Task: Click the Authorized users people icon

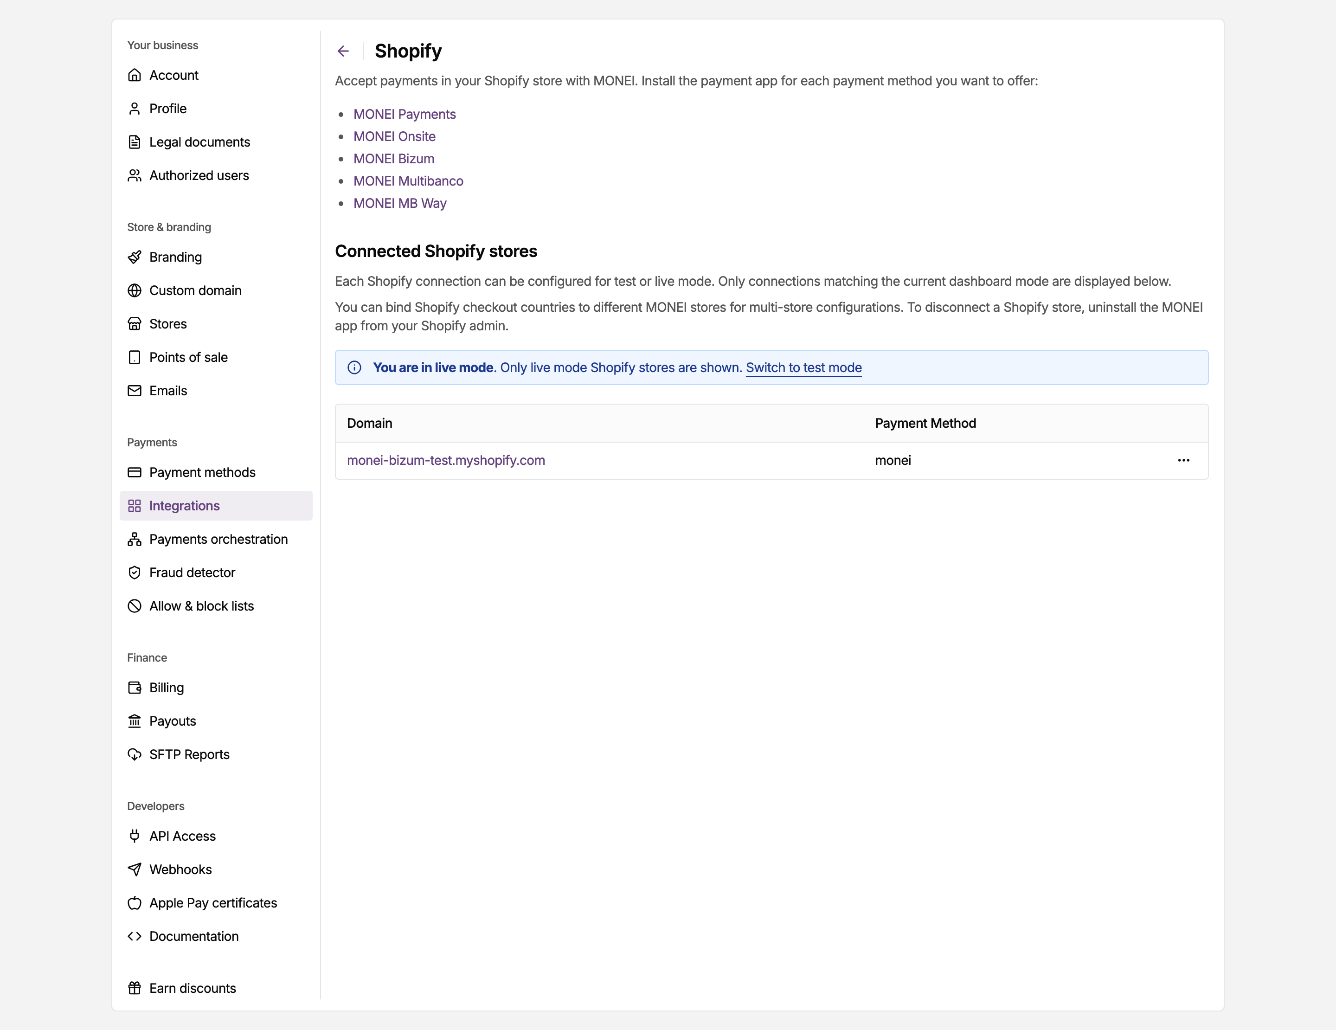Action: [135, 175]
